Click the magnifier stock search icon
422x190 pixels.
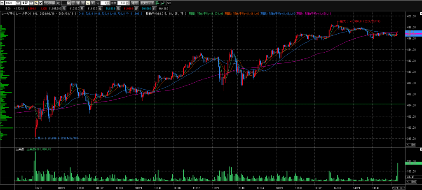[x=36, y=3]
